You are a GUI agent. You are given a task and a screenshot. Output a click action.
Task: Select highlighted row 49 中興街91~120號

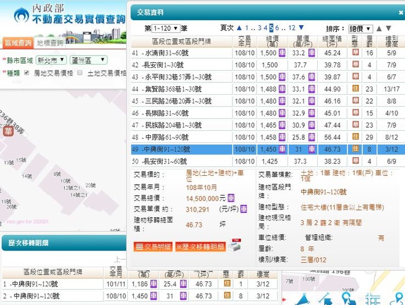pyautogui.click(x=268, y=149)
